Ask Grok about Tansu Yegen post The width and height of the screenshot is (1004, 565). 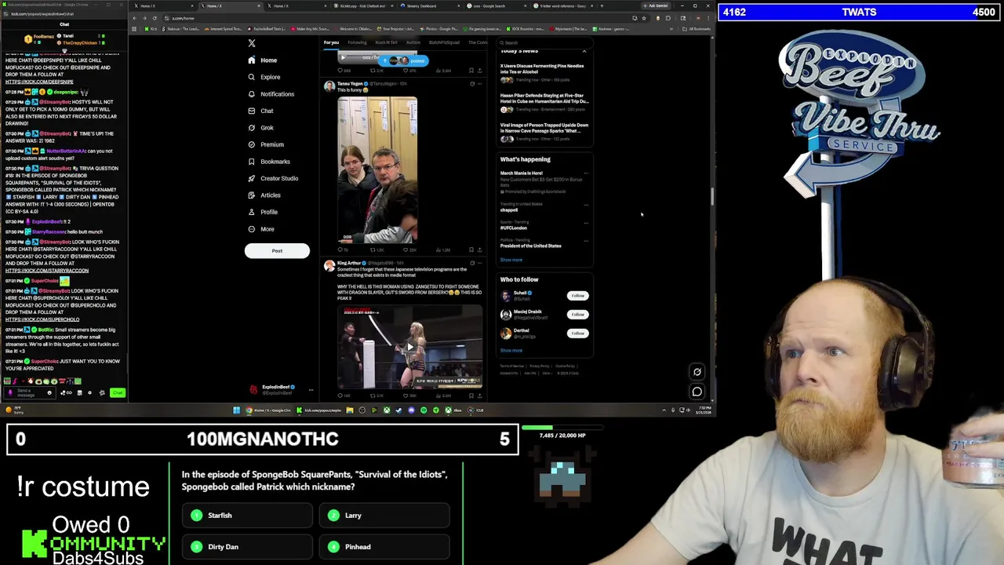pos(472,83)
